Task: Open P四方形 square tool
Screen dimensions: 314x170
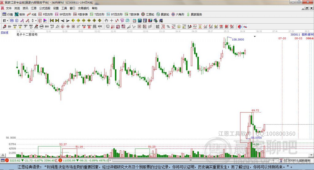Action: (46, 14)
